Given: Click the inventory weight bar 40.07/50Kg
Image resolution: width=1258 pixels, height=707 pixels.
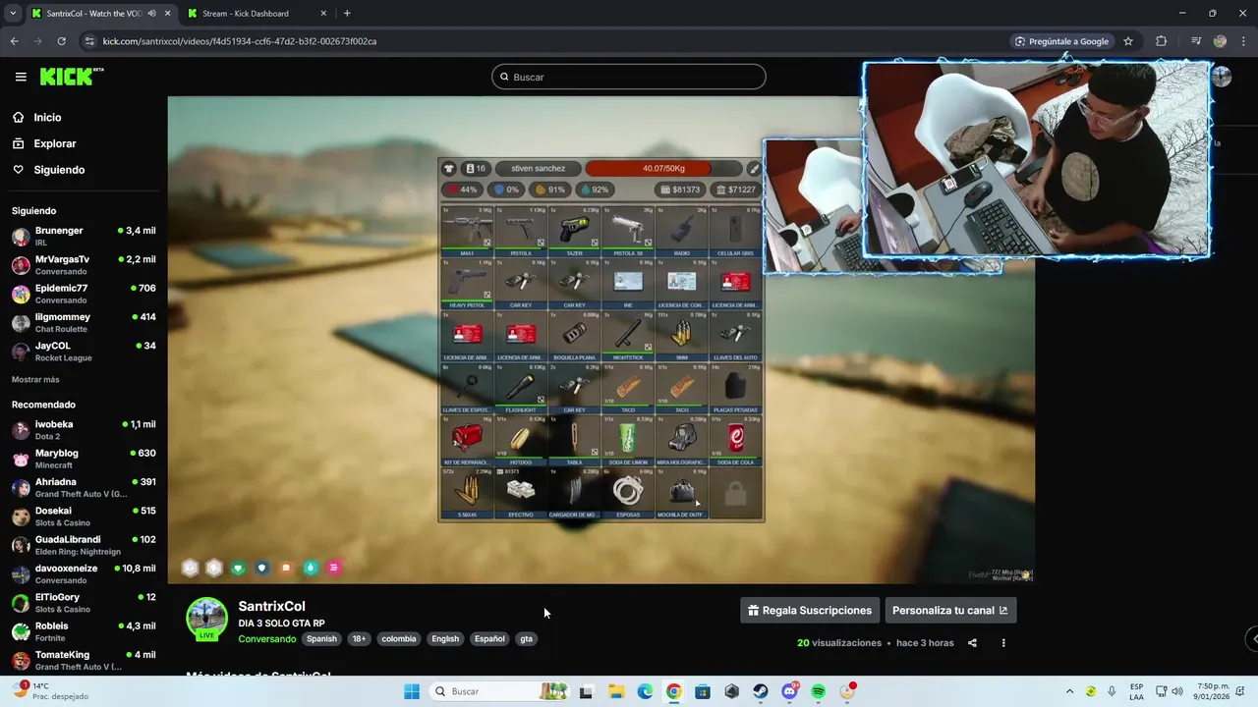Looking at the screenshot, I should [663, 168].
